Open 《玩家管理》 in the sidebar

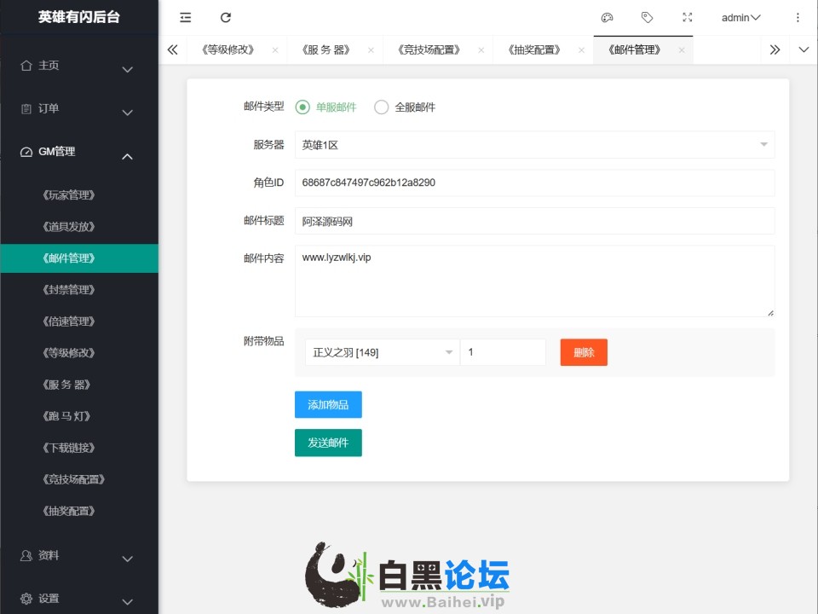point(79,195)
